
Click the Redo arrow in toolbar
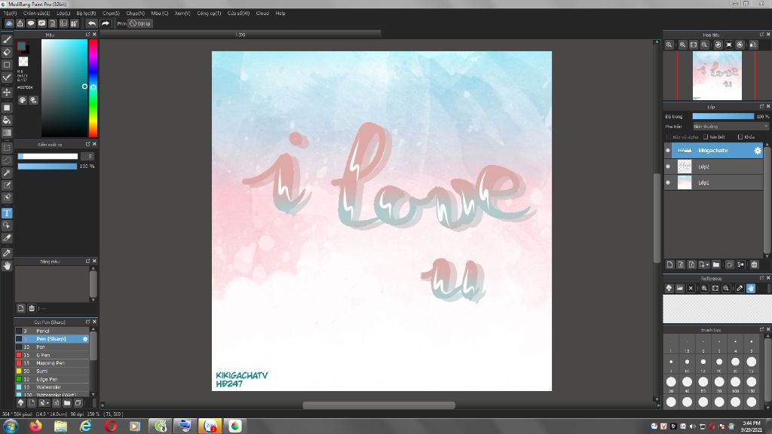106,23
